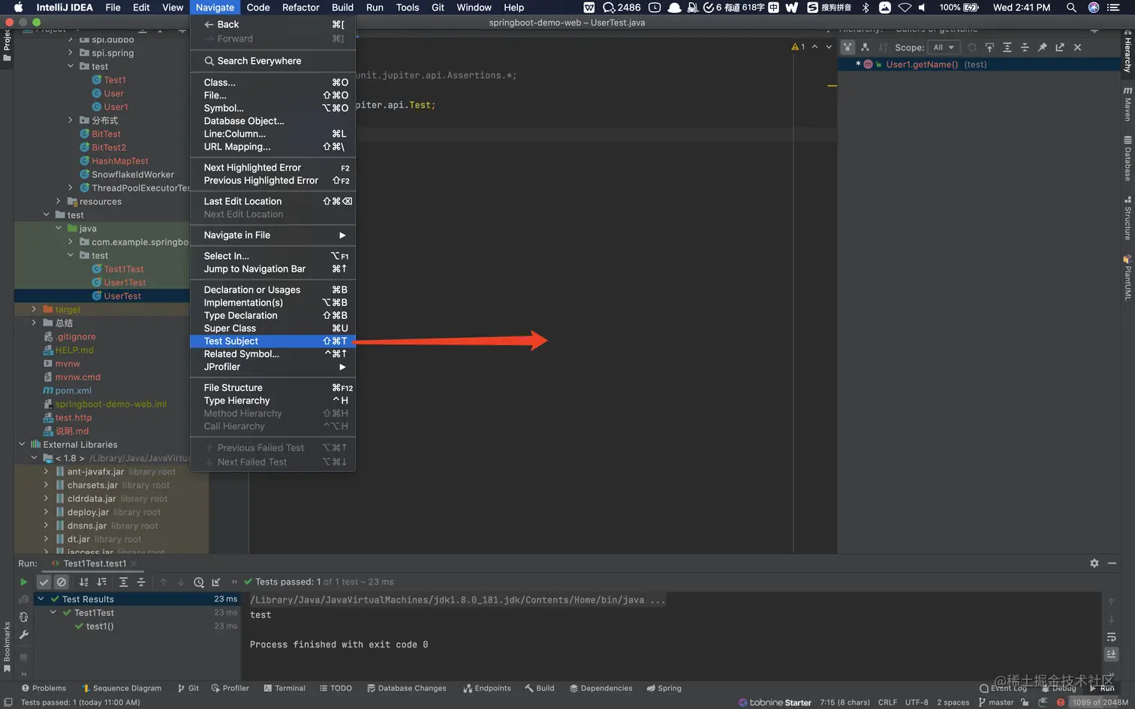Image resolution: width=1135 pixels, height=709 pixels.
Task: Expand the 总结 folder
Action: click(34, 323)
